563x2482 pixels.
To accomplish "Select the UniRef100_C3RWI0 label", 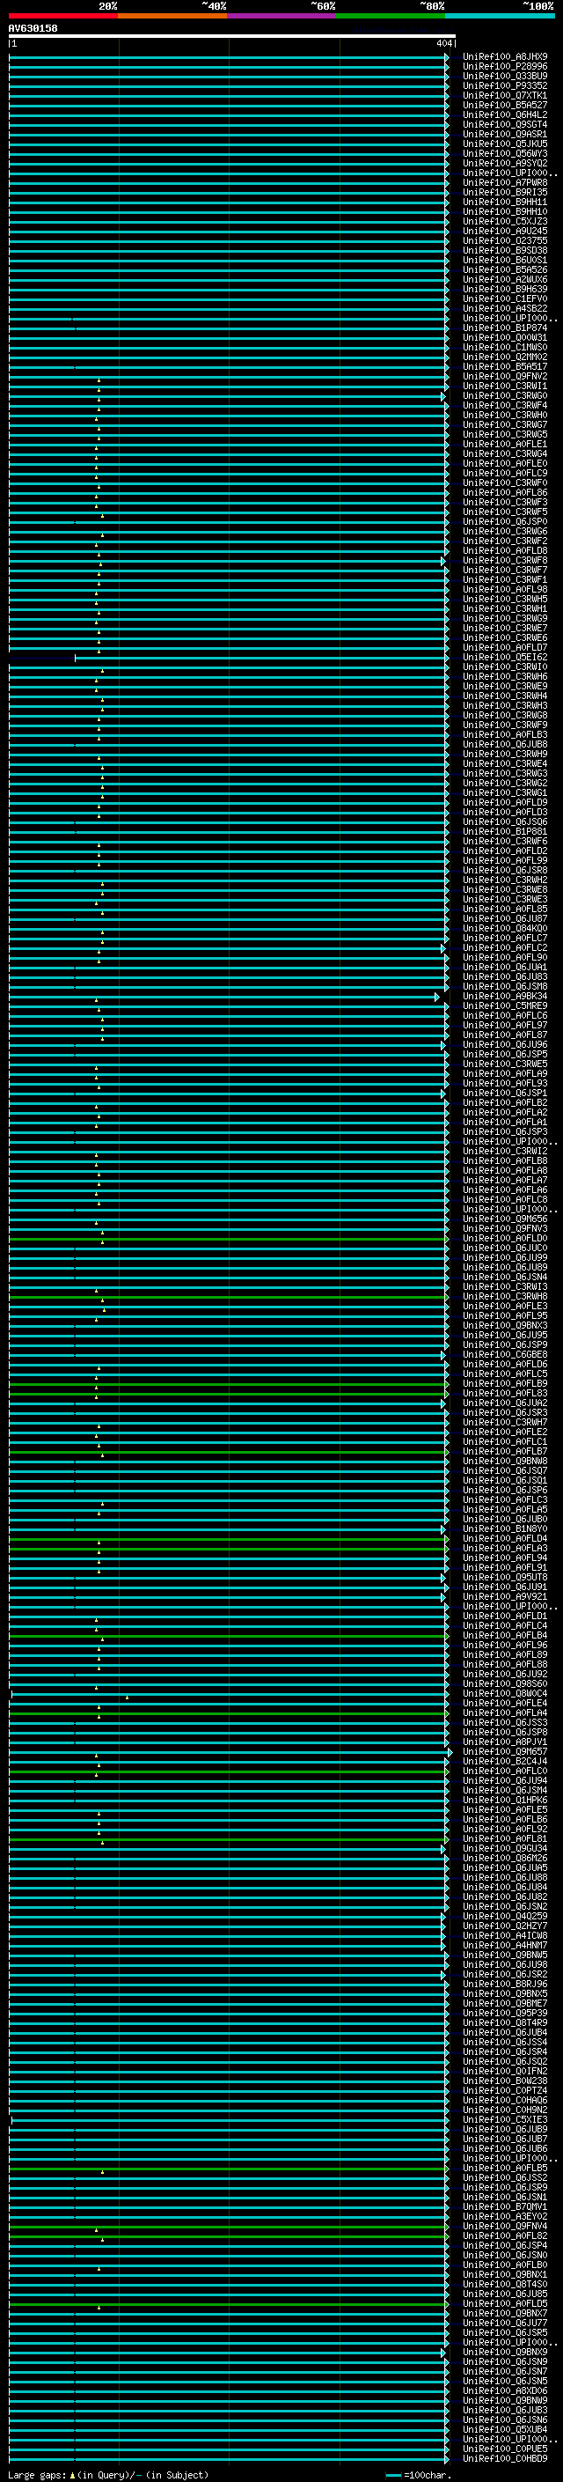I will click(x=505, y=667).
